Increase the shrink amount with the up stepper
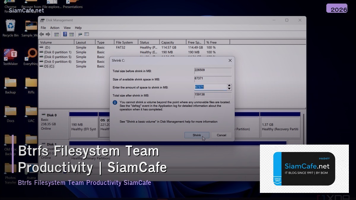 pos(228,86)
